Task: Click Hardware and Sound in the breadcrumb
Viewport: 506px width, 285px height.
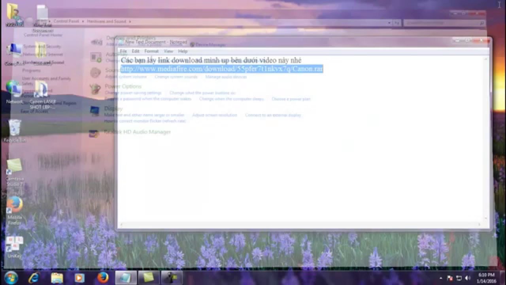Action: tap(107, 21)
